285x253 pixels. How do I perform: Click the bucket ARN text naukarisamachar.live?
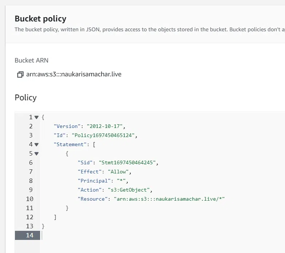(74, 75)
